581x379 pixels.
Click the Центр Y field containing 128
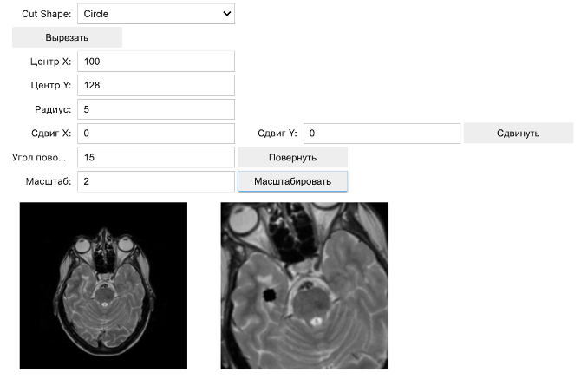click(x=156, y=85)
